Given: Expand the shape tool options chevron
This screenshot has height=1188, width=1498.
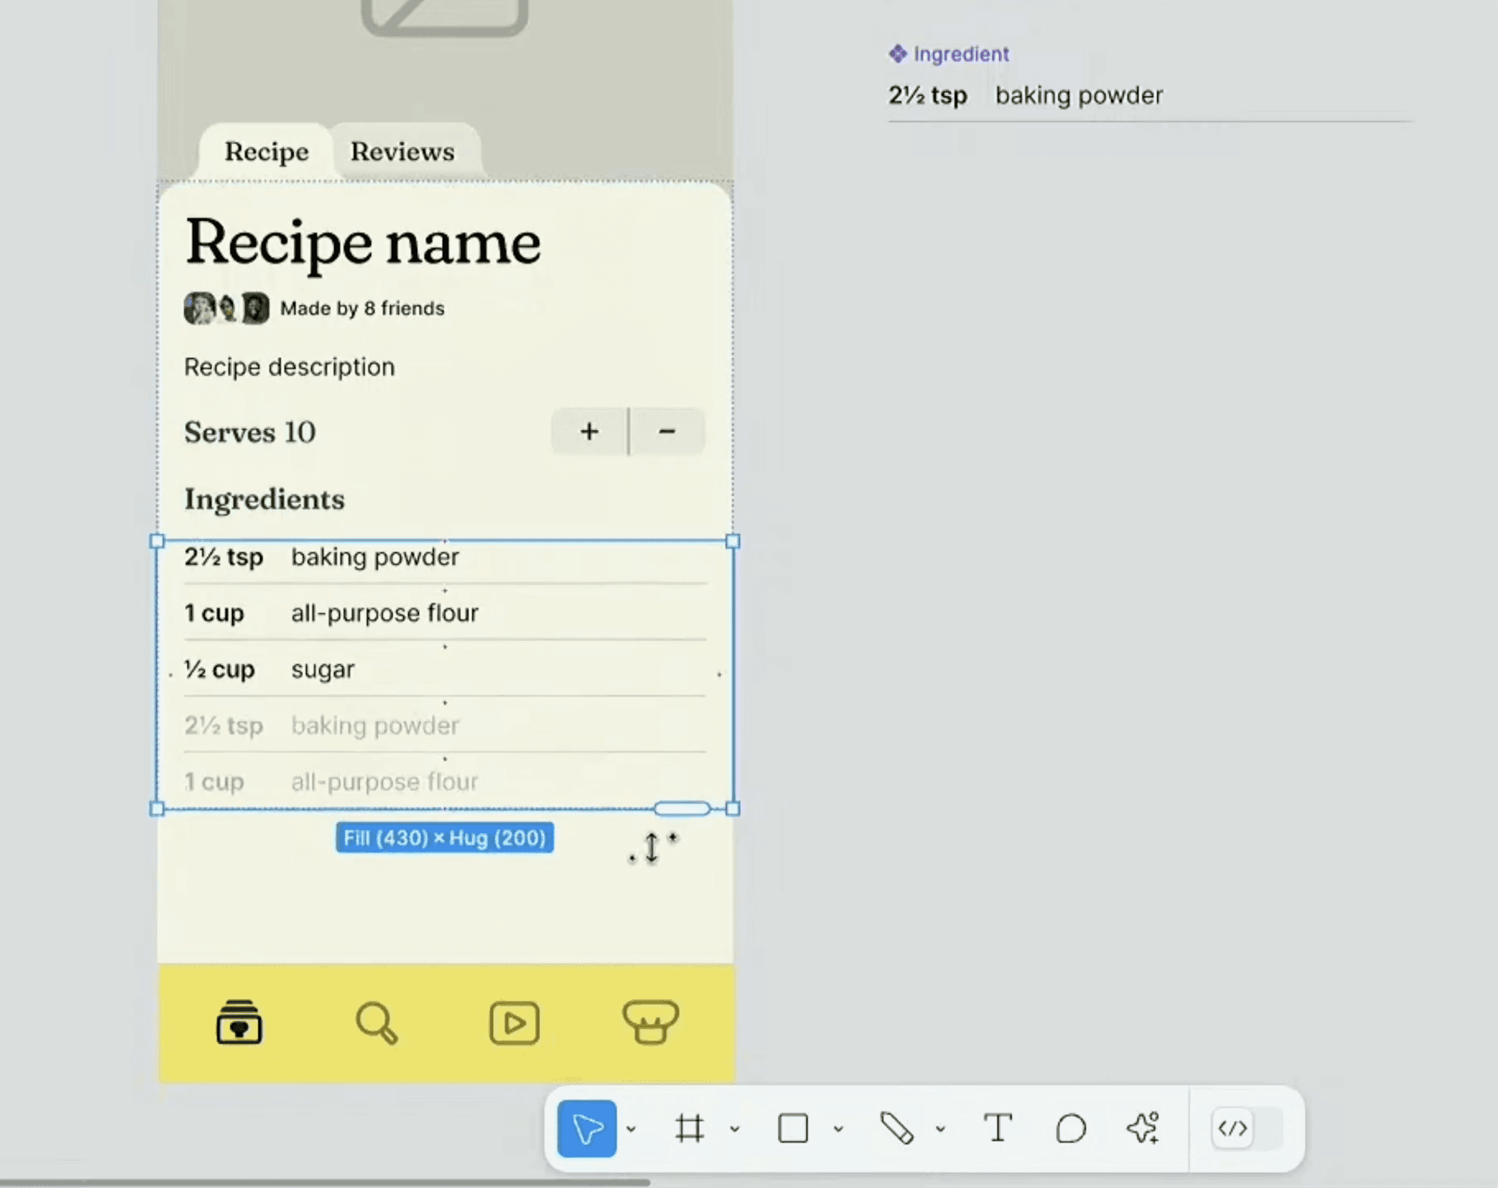Looking at the screenshot, I should coord(837,1128).
